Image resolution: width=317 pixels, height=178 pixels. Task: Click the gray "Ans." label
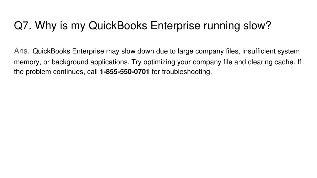coord(22,51)
